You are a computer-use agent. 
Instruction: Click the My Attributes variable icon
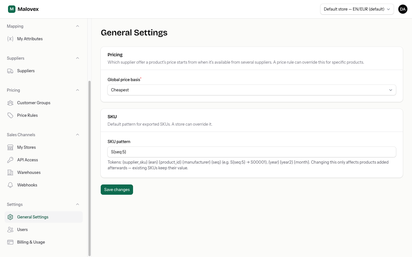(x=10, y=39)
